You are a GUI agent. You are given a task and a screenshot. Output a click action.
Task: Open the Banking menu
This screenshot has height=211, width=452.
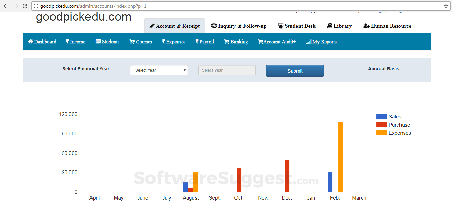point(236,42)
